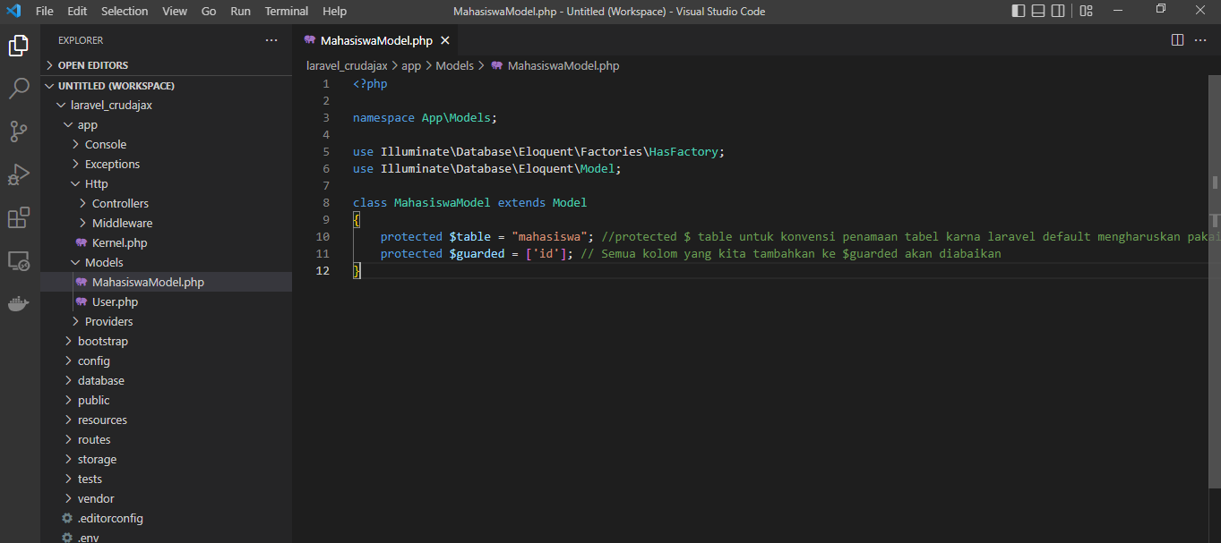Open User.php from the explorer
Viewport: 1221px width, 543px height.
116,301
